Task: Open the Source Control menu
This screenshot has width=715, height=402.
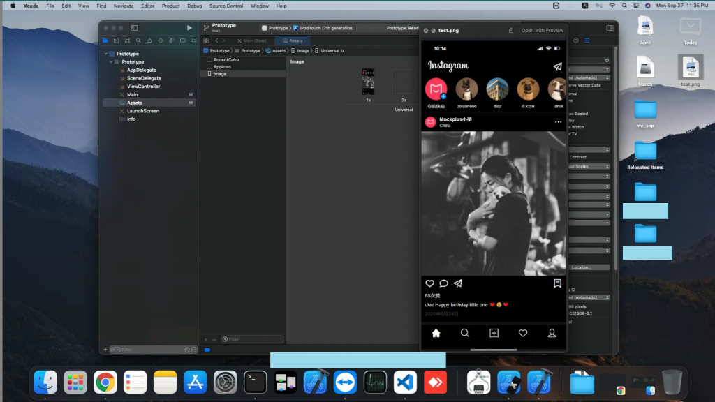Action: (x=226, y=6)
